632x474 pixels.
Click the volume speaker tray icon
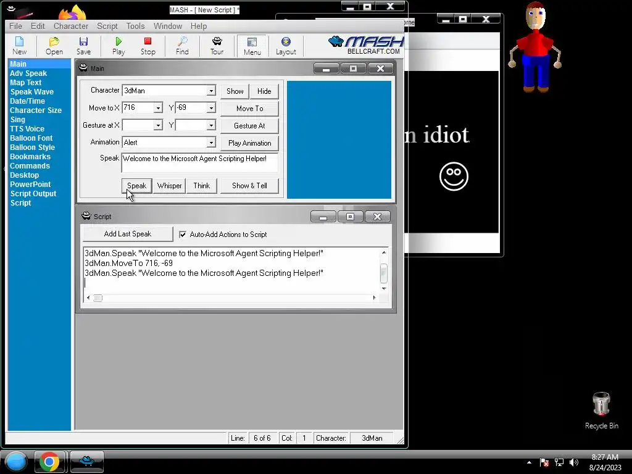[573, 462]
